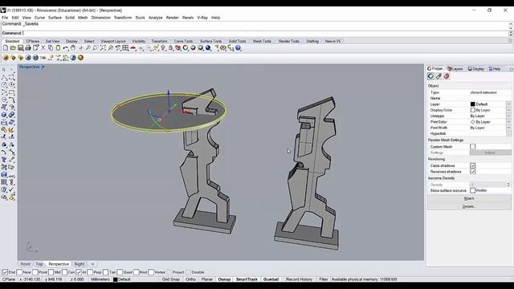514x289 pixels.
Task: Open the Surface menu
Action: coord(55,18)
